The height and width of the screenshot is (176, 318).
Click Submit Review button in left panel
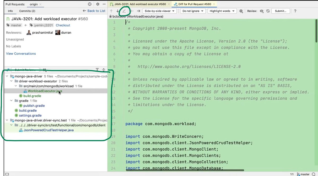click(25, 70)
